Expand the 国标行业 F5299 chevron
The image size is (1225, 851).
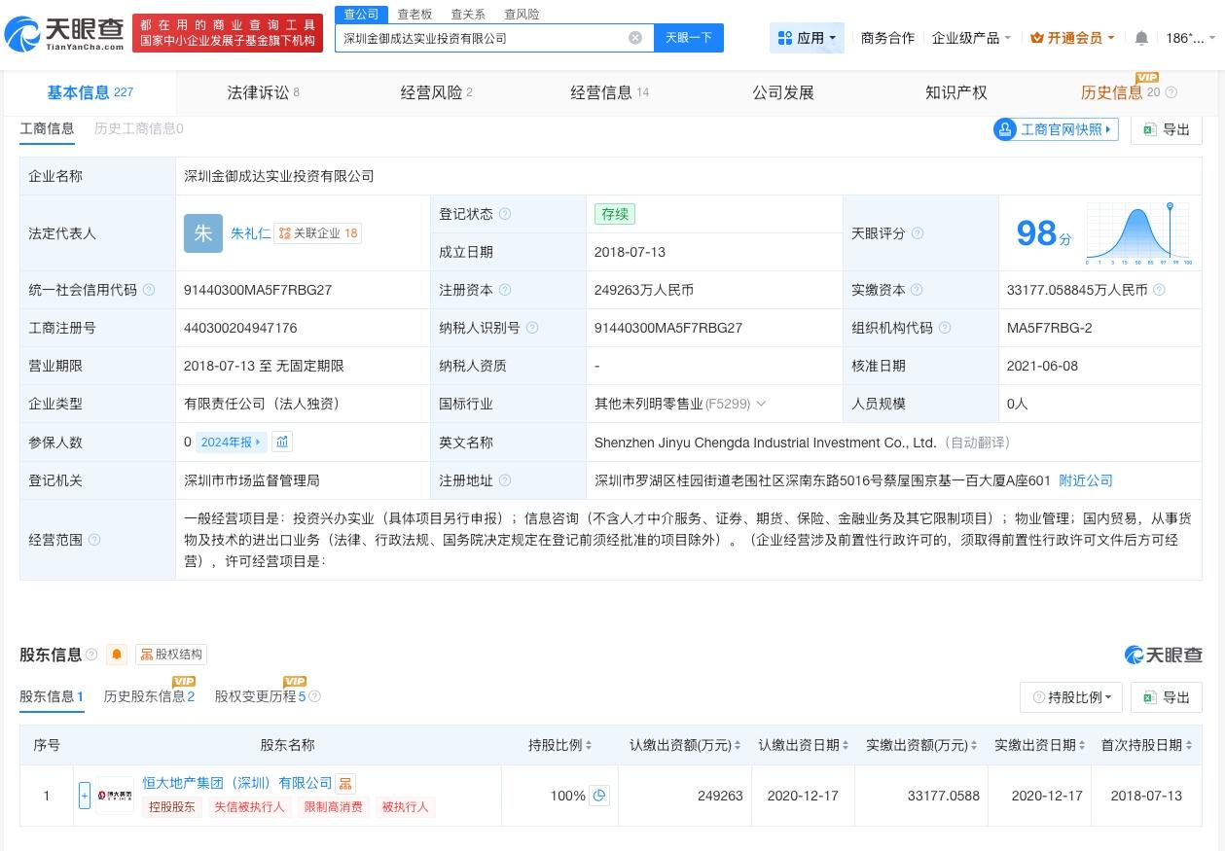point(761,404)
